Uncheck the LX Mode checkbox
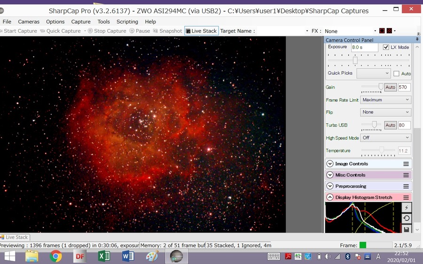Screen dimensions: 423x264 [386, 47]
